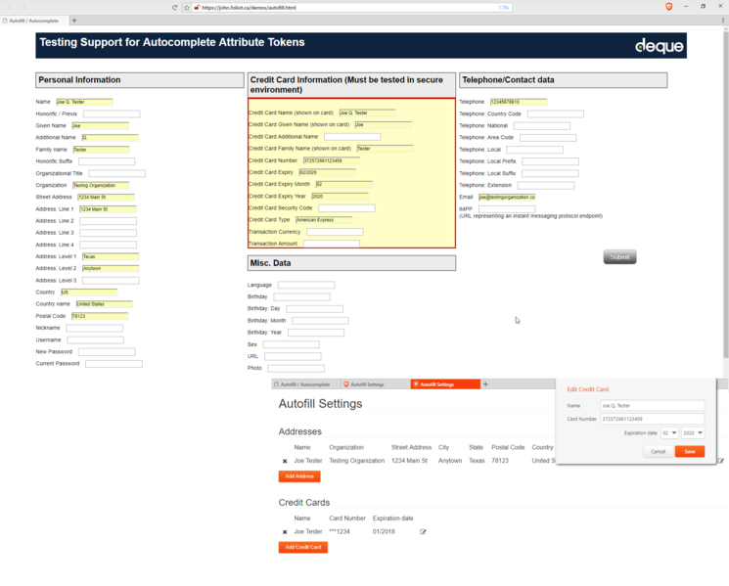Remove the Joe Tester credit card entry

[x=285, y=532]
